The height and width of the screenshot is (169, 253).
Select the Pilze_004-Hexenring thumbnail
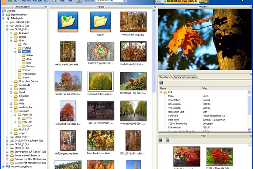100,111
